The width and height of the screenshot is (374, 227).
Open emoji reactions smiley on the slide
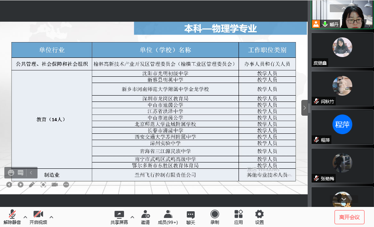(11, 173)
